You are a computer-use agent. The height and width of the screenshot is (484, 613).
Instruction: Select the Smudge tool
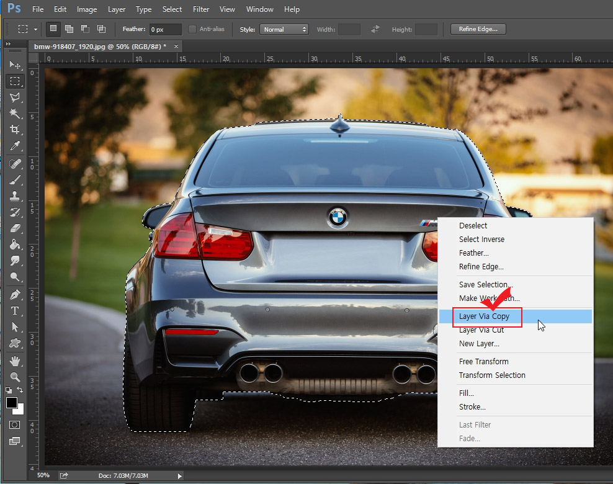point(15,261)
